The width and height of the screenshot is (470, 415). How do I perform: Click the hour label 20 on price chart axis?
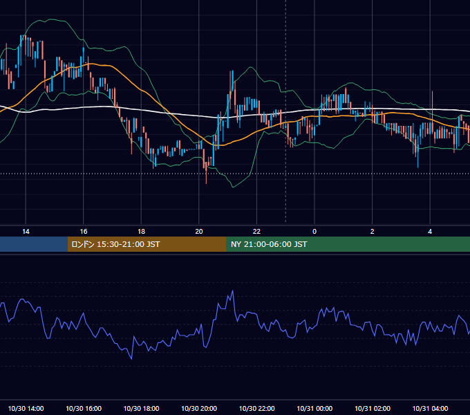199,232
